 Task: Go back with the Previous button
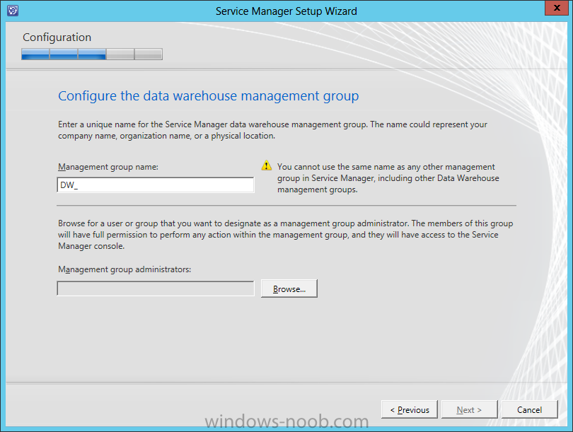410,409
